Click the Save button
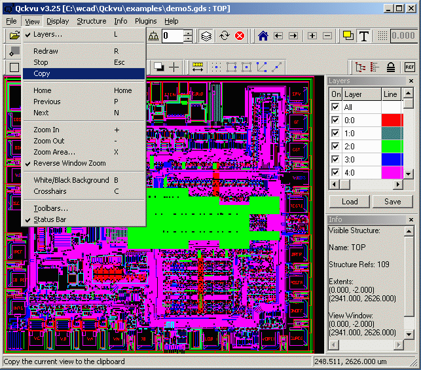 pyautogui.click(x=393, y=202)
